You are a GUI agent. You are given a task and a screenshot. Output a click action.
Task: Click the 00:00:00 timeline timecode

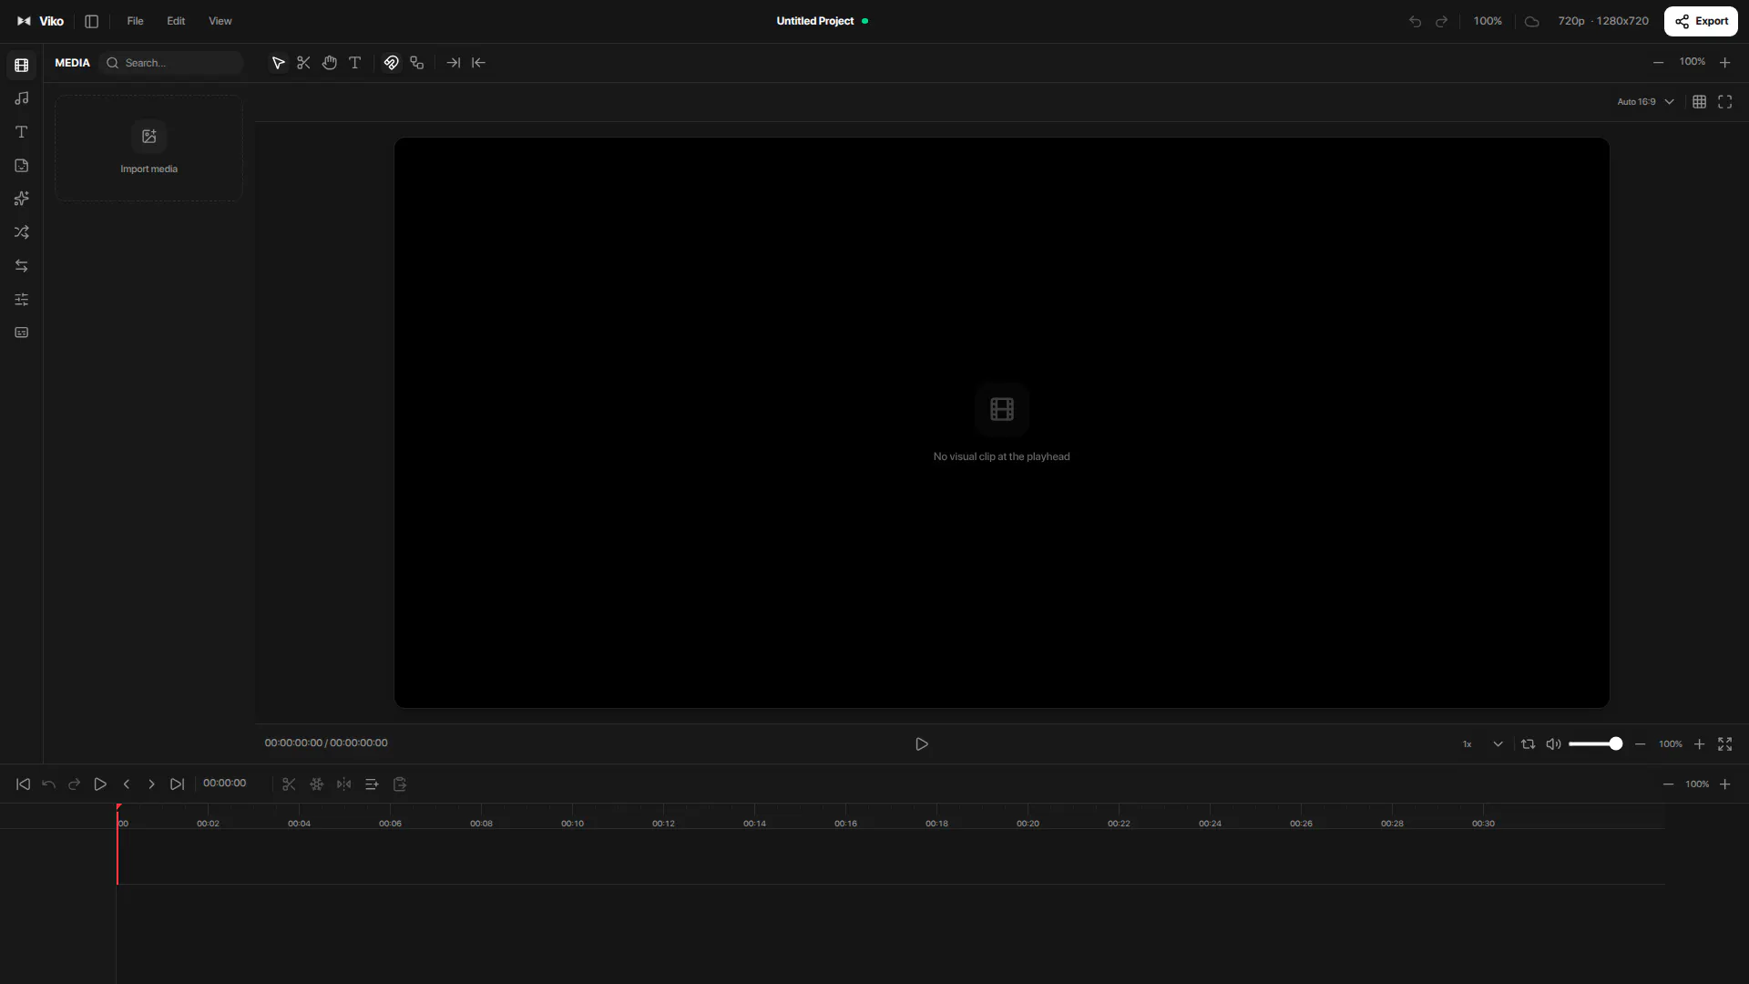click(x=224, y=784)
